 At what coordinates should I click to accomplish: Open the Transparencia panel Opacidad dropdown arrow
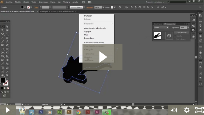pyautogui.click(x=188, y=28)
